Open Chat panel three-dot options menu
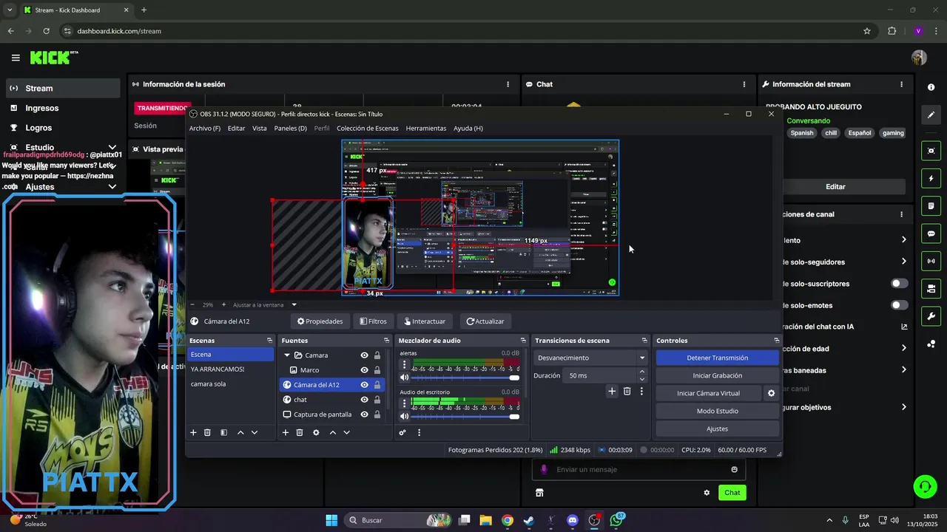 (744, 84)
